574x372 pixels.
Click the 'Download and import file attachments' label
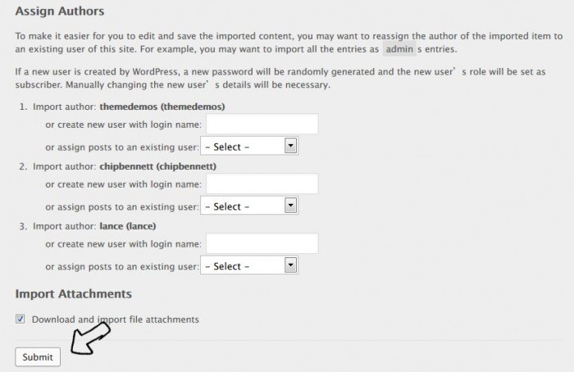click(x=115, y=320)
